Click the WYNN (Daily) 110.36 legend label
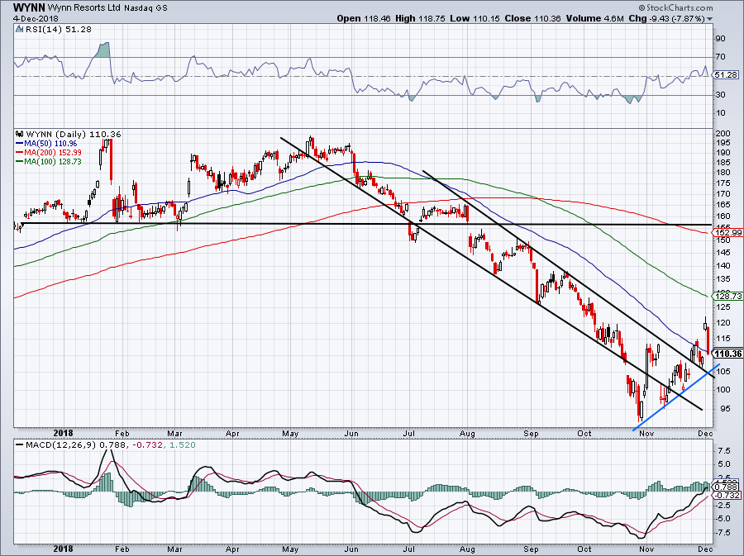This screenshot has height=556, width=744. click(x=74, y=134)
